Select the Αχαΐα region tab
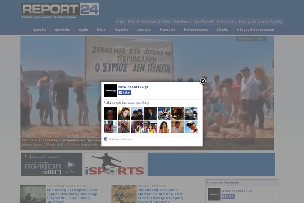The width and height of the screenshot is (304, 203). coord(84,30)
